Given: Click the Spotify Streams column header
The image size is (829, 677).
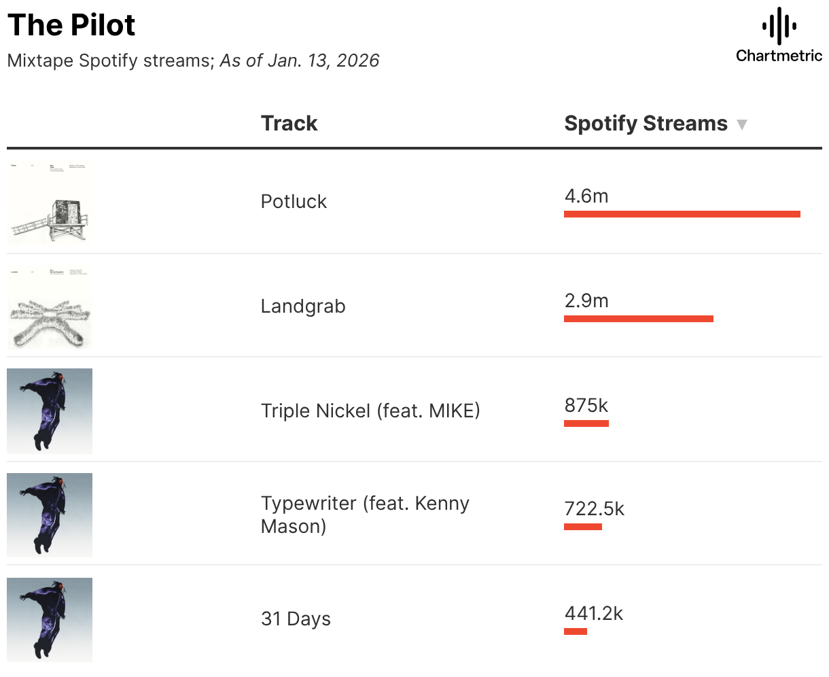Looking at the screenshot, I should coord(646,124).
